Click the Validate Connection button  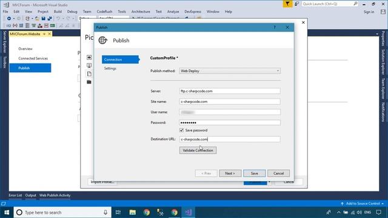[x=198, y=150]
